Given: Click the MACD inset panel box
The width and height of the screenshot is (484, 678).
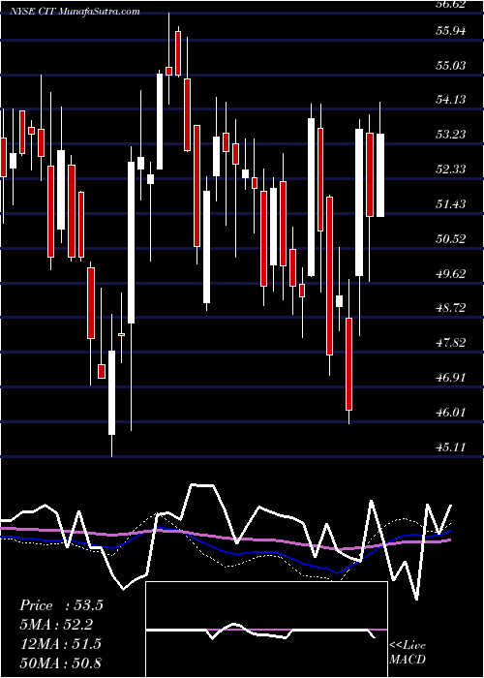Looking at the screenshot, I should [x=266, y=630].
